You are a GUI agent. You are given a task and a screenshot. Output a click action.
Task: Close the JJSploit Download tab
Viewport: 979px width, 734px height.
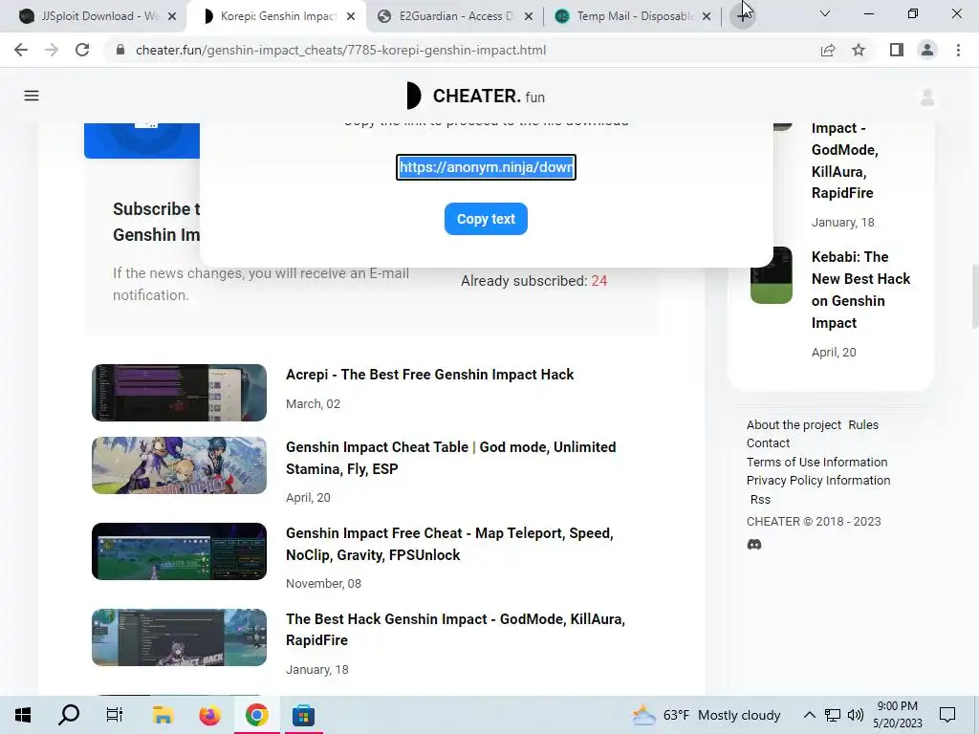[172, 16]
